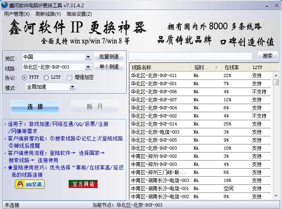Click the 搜索 search button

coord(267,56)
